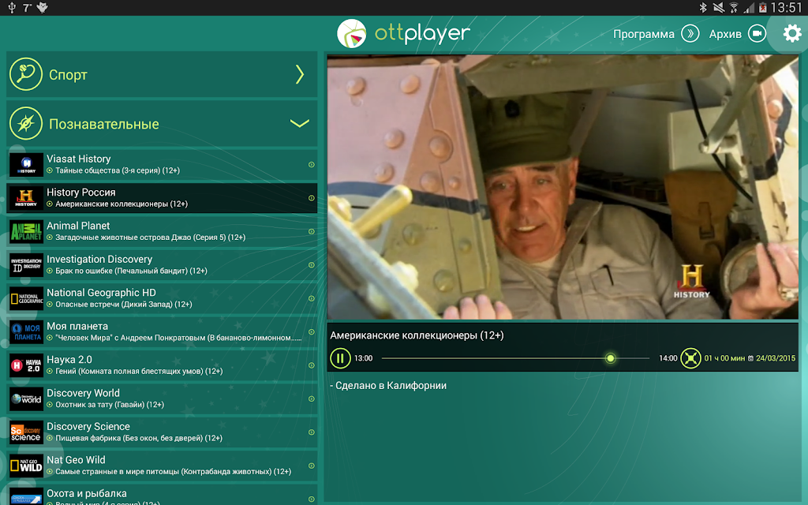Toggle fullscreen with the crossed-arrows icon
This screenshot has width=808, height=505.
pos(690,358)
